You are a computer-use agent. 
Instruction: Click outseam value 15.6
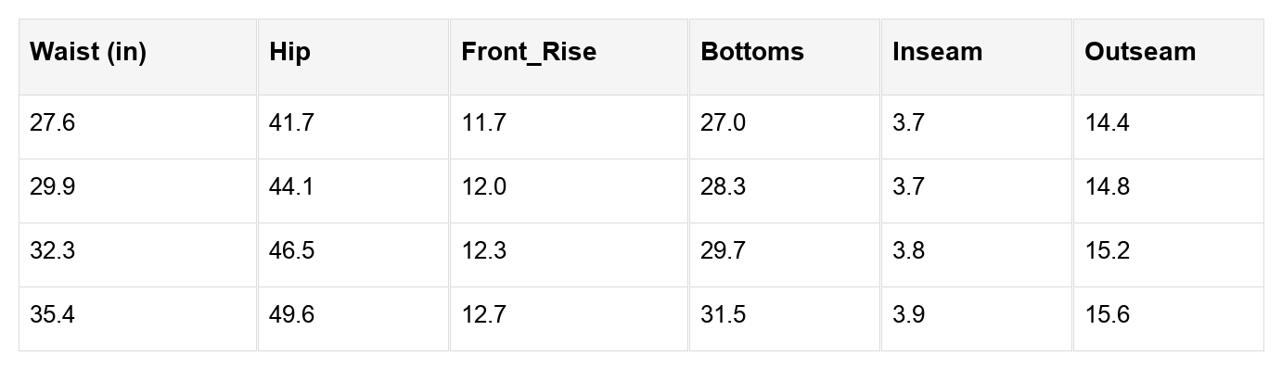pos(1169,319)
